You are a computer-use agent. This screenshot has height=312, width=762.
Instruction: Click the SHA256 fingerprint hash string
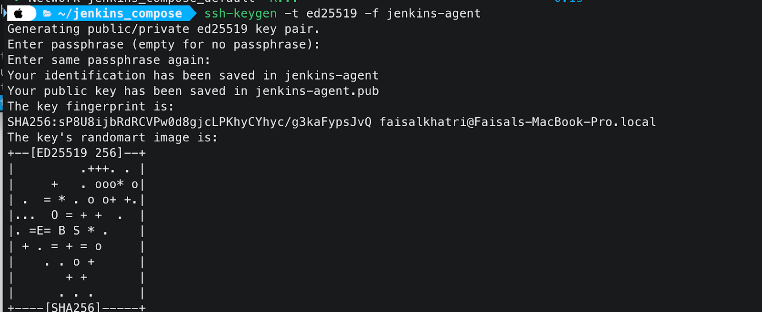pos(190,122)
